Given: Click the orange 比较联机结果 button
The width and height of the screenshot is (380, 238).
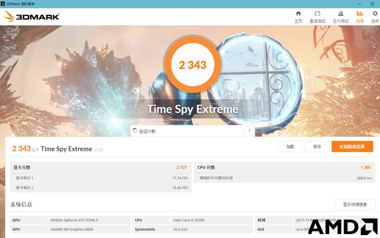Looking at the screenshot, I should pos(352,146).
